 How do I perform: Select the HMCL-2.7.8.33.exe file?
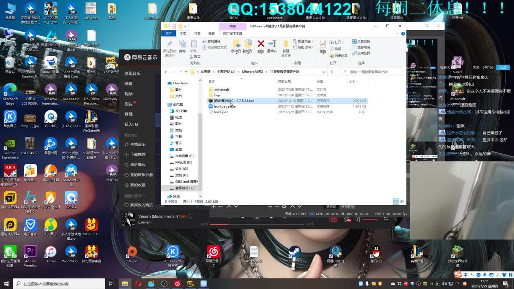tap(287, 101)
